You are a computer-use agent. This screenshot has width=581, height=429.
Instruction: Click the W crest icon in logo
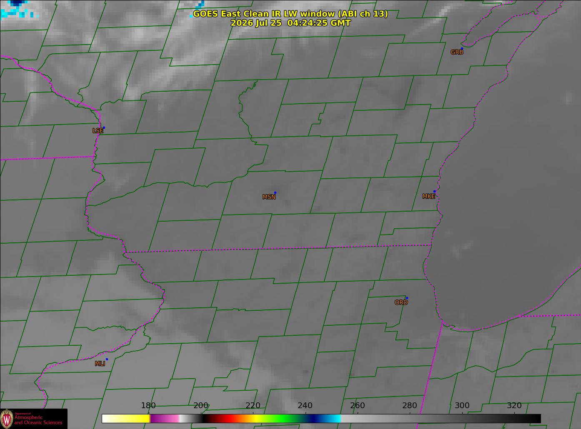[7, 418]
